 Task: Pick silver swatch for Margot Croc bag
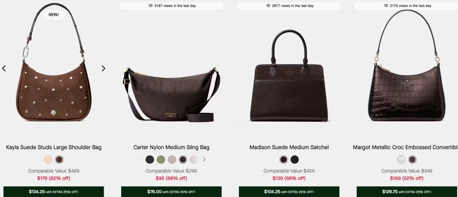coord(401,159)
